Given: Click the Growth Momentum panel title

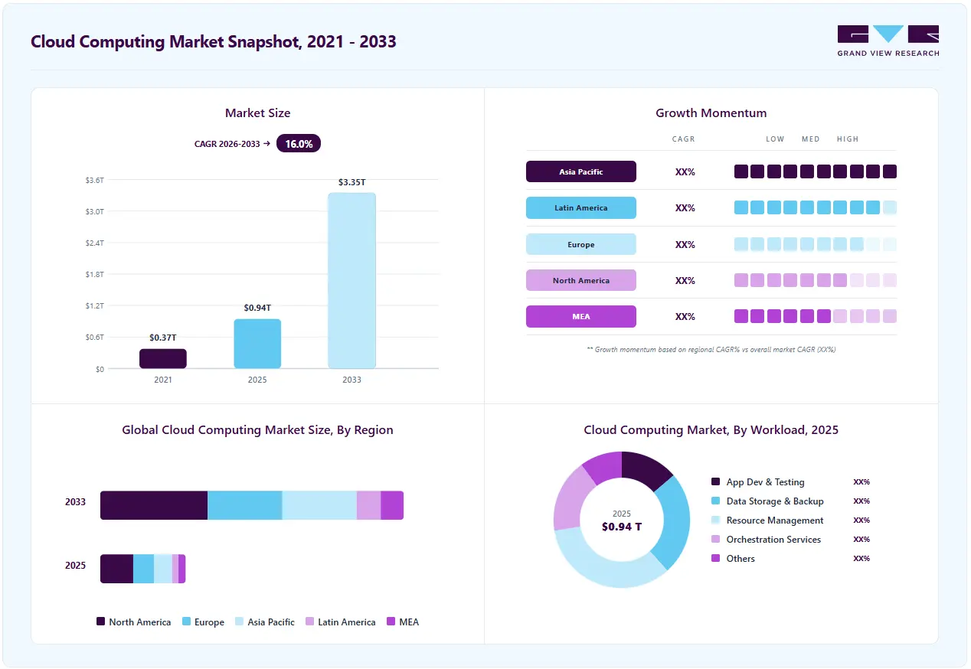Looking at the screenshot, I should coord(711,113).
